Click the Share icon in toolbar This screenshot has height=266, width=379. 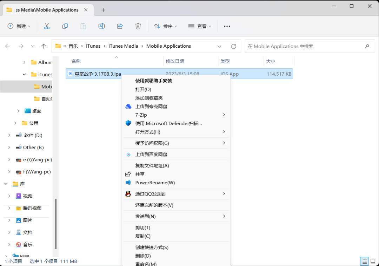[x=120, y=26]
